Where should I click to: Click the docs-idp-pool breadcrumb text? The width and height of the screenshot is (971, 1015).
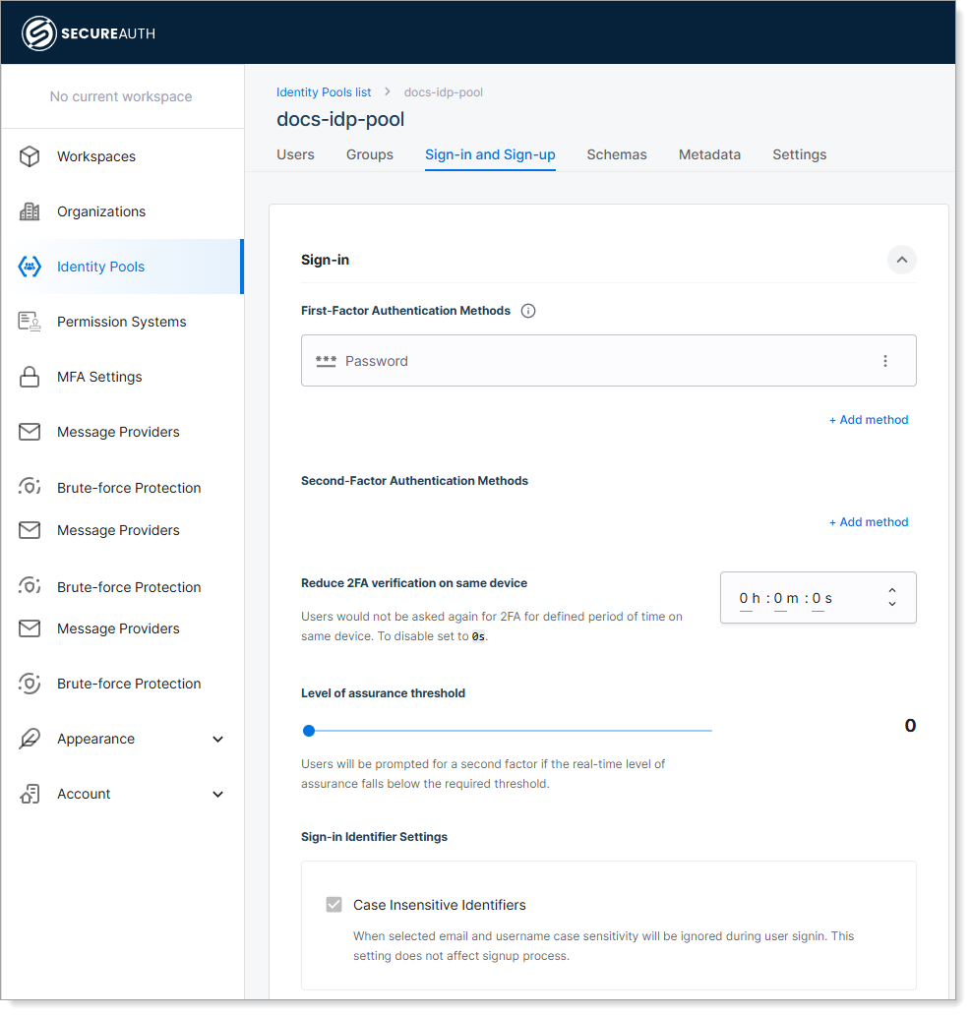(x=444, y=92)
